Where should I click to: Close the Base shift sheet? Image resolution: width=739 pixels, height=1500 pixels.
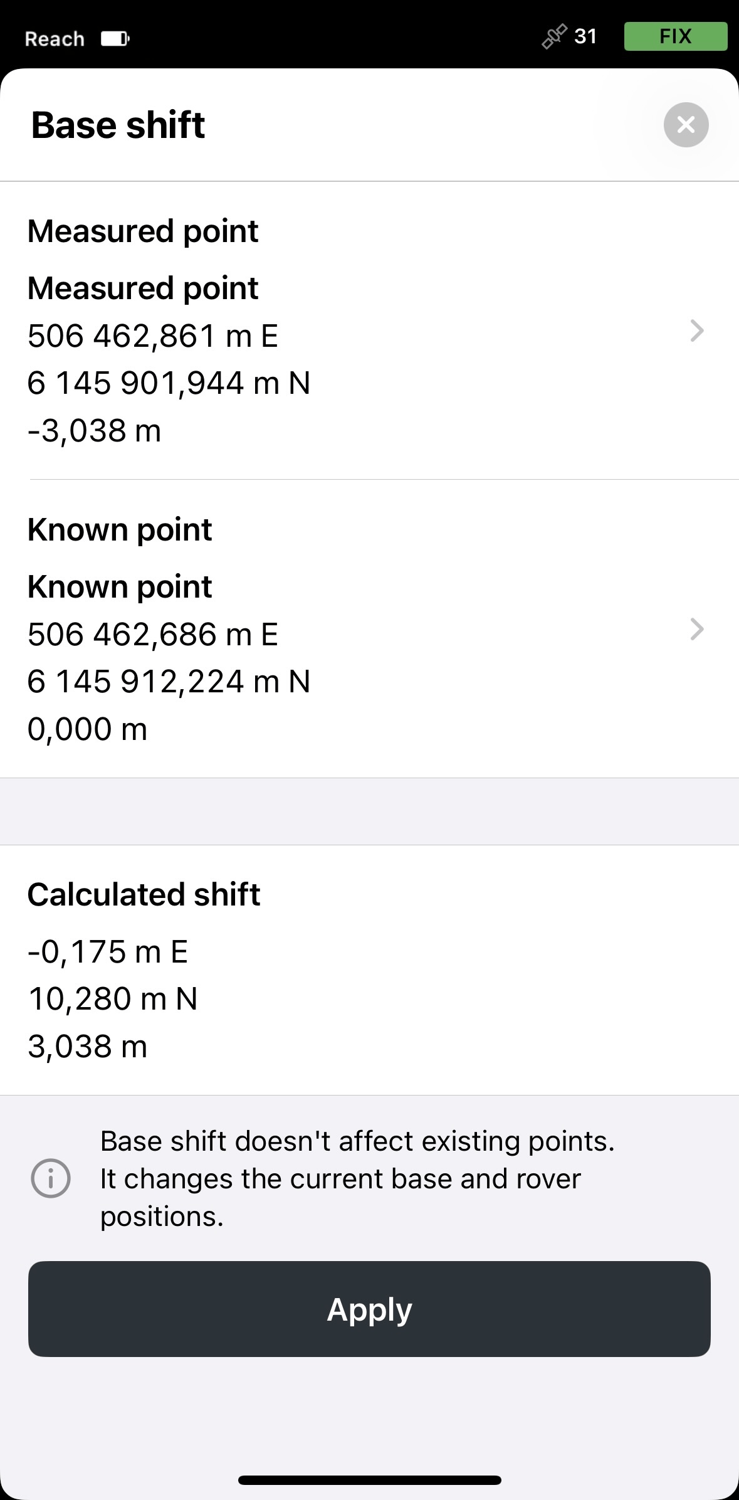(x=686, y=125)
